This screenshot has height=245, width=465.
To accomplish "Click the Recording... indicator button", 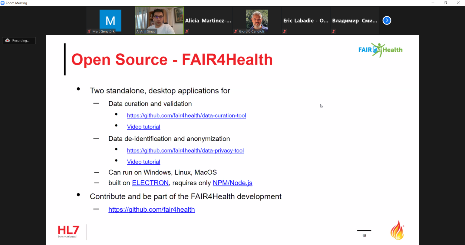I will pos(19,40).
